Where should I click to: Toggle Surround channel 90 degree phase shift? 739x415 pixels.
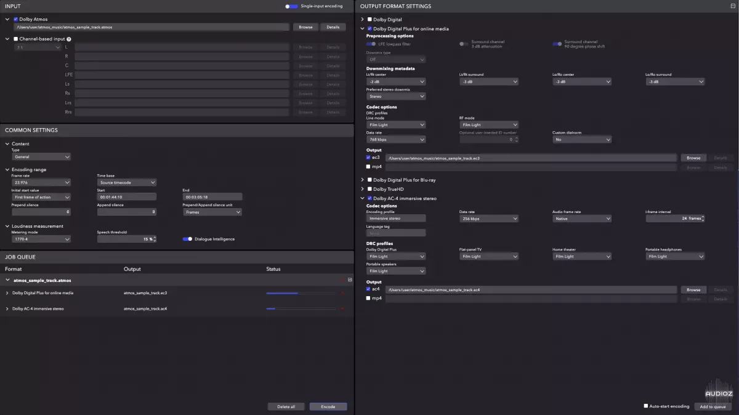[x=557, y=44]
